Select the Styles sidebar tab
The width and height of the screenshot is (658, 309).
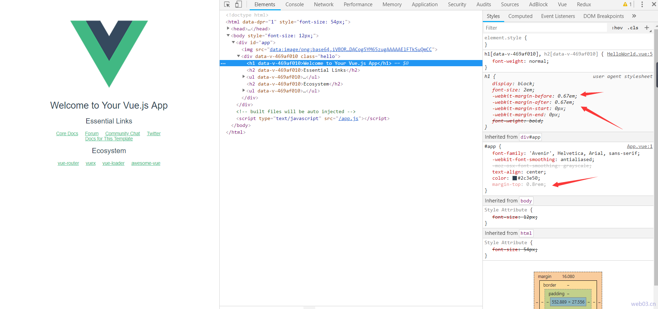tap(493, 16)
